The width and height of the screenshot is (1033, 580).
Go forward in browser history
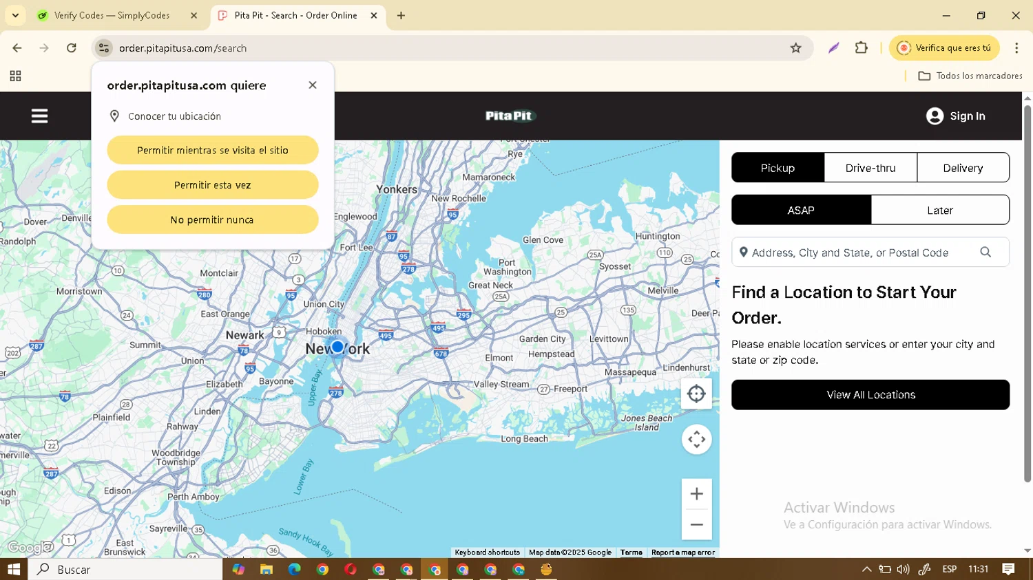44,48
